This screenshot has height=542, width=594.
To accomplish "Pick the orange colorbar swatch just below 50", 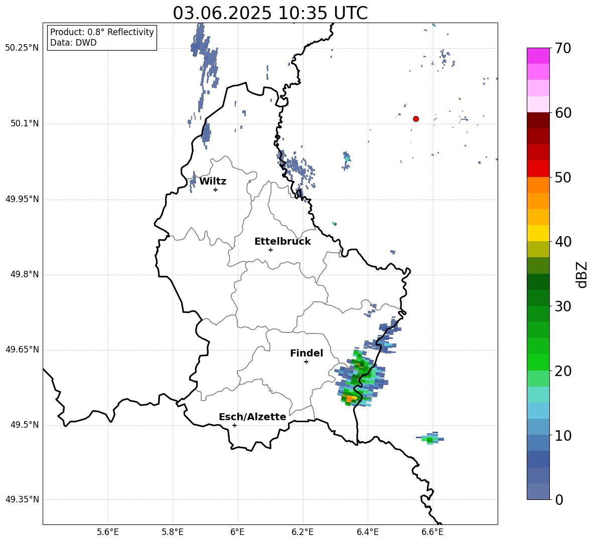I will point(538,185).
